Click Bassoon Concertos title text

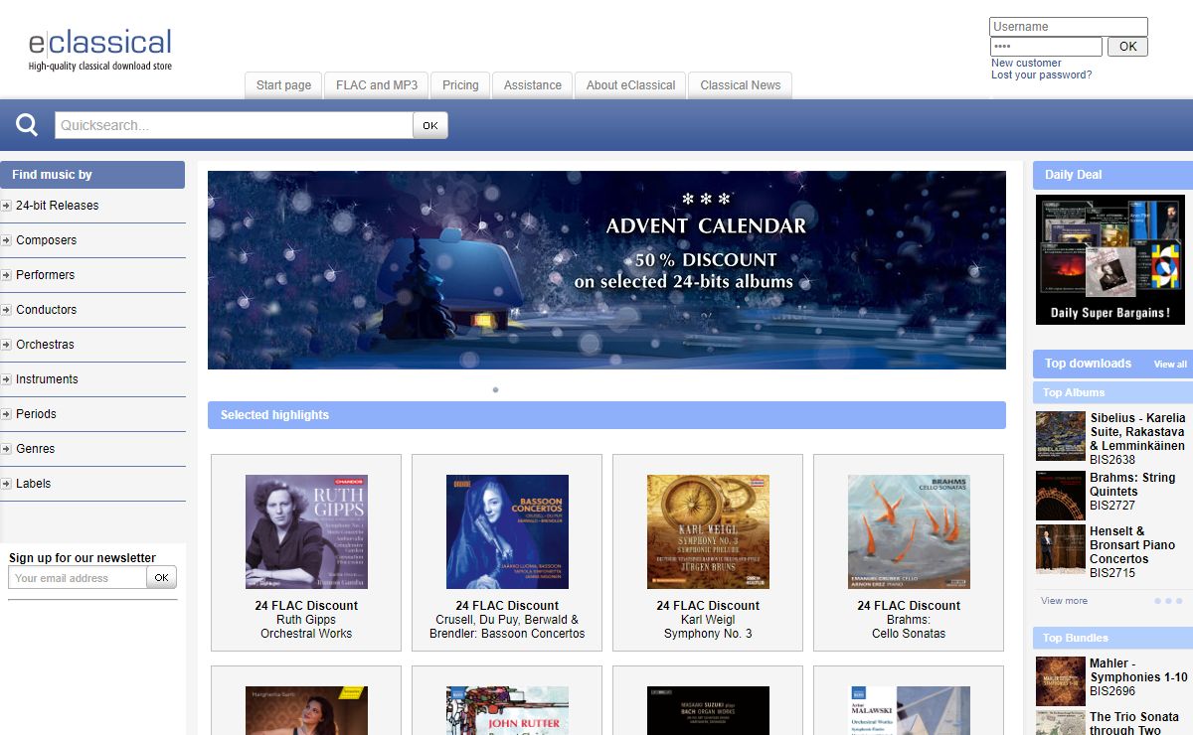tap(507, 627)
